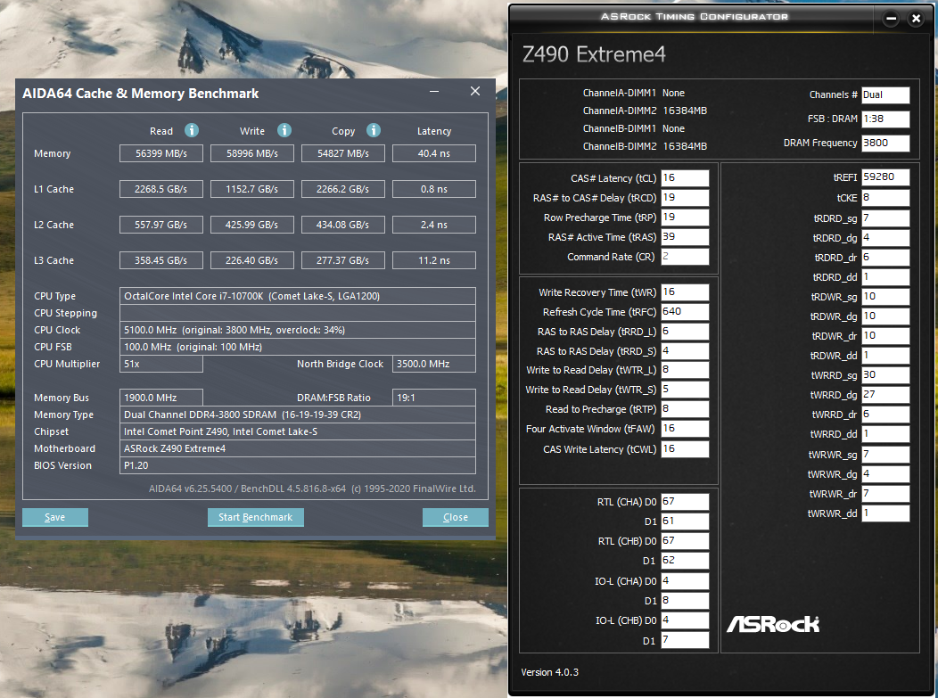The image size is (938, 698).
Task: Click the IO-L (CHA) D1 field
Action: click(685, 601)
